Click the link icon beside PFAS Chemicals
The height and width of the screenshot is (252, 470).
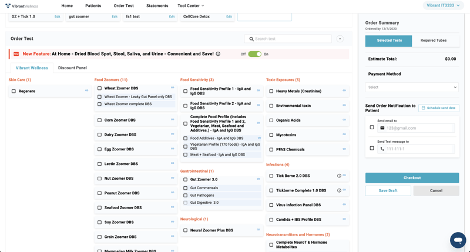pos(344,149)
